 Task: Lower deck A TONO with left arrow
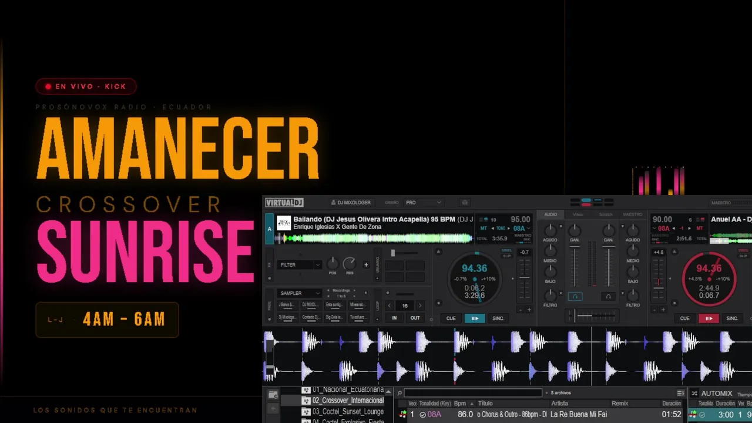coord(493,228)
